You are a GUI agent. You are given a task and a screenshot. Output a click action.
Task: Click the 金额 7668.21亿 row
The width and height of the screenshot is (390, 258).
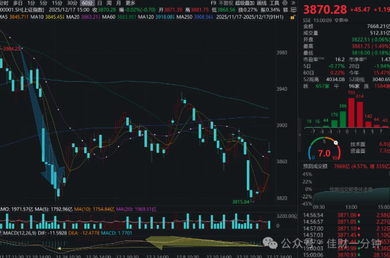tap(347, 26)
